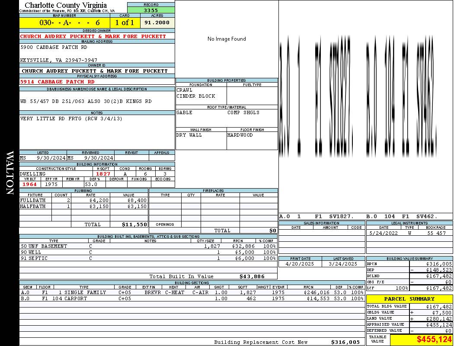Select the FULLBATH plumbing row

[83, 200]
